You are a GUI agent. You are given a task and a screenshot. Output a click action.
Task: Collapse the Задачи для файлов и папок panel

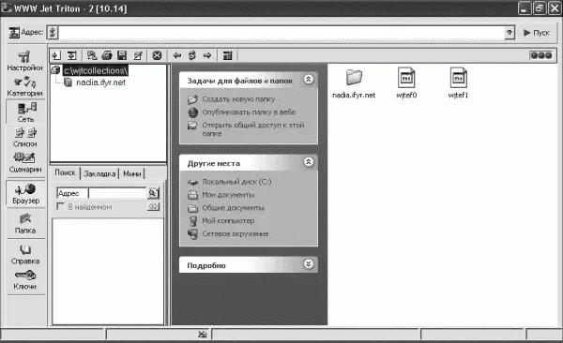[x=308, y=80]
